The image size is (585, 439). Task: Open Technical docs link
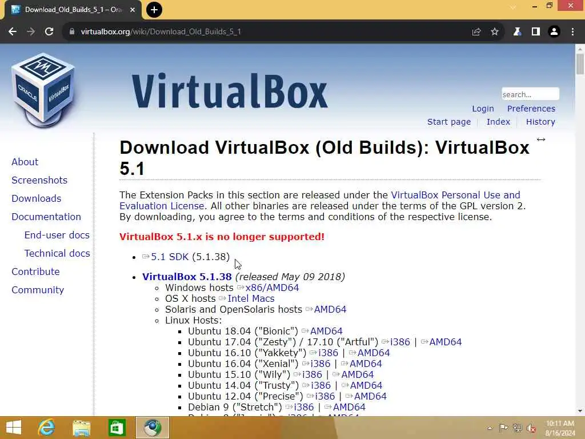57,253
